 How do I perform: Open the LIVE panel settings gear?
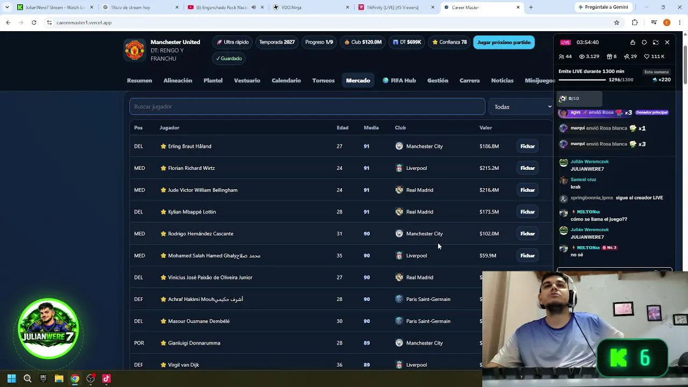644,42
